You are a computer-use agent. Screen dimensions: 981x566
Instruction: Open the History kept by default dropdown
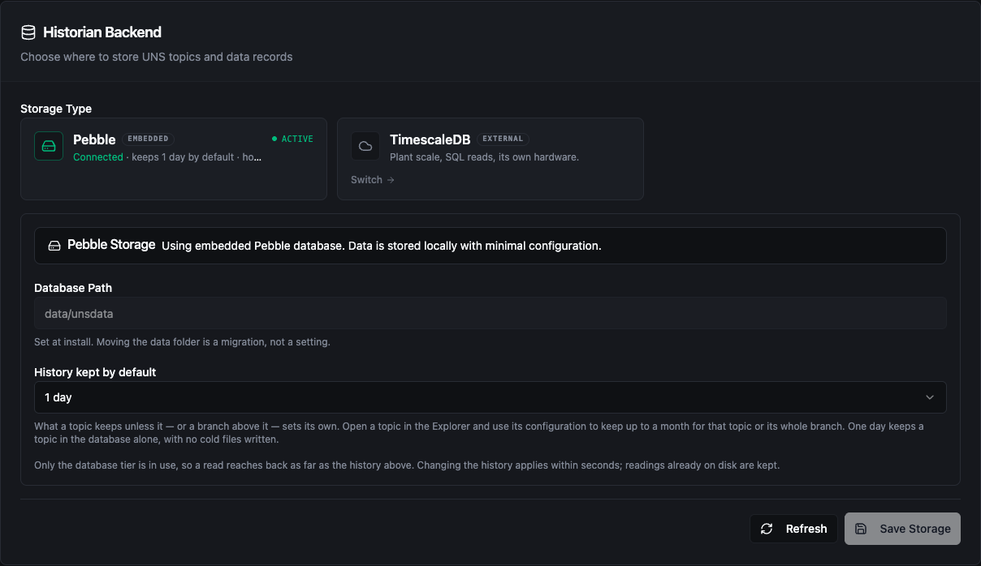[x=490, y=397]
